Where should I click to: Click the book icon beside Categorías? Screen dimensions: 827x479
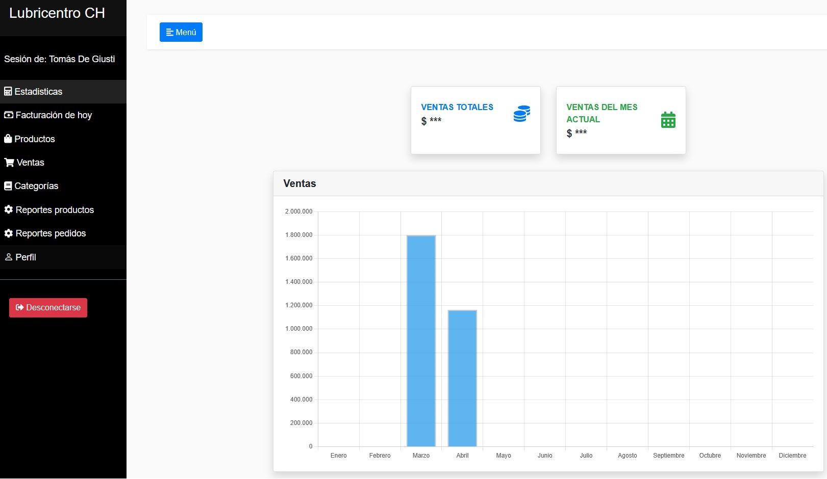click(8, 186)
